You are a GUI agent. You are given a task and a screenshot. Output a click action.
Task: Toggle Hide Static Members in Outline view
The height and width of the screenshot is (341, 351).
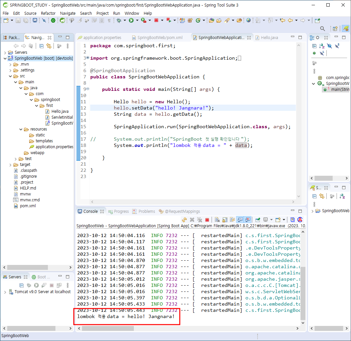pos(337,46)
